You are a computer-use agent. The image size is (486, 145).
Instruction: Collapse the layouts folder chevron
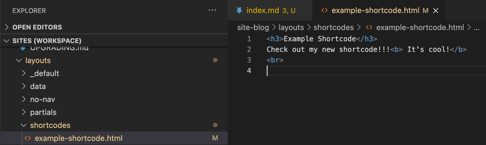click(x=19, y=60)
